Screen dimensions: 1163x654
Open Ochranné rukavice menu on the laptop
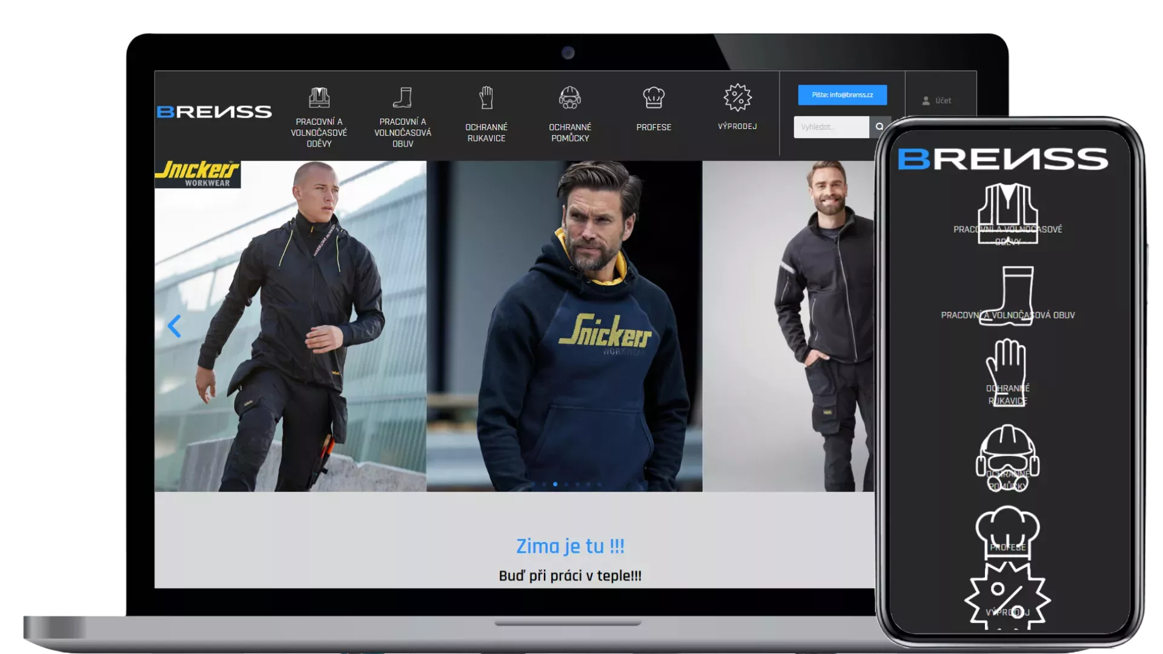486,133
